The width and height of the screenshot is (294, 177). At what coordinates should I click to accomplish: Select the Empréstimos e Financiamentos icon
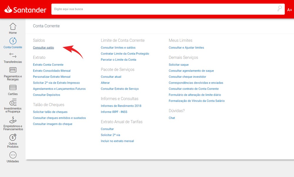pos(13,120)
